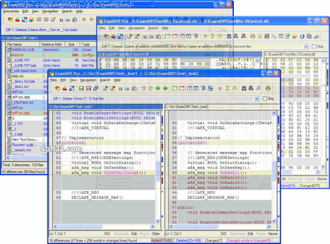Image resolution: width=330 pixels, height=244 pixels.
Task: Click Print preview icon in text diff toolbar
Action: click(134, 88)
